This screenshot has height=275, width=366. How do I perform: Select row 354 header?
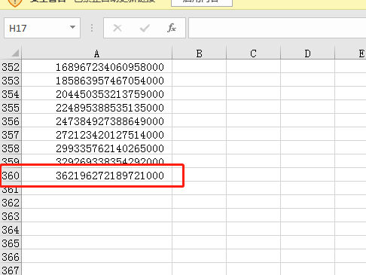(11, 94)
